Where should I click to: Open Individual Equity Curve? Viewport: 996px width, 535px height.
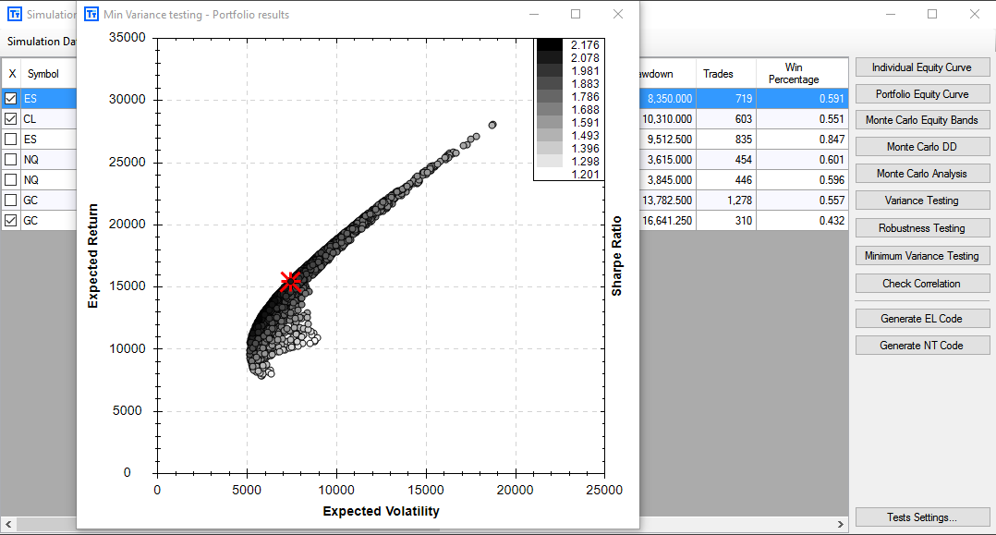(922, 67)
